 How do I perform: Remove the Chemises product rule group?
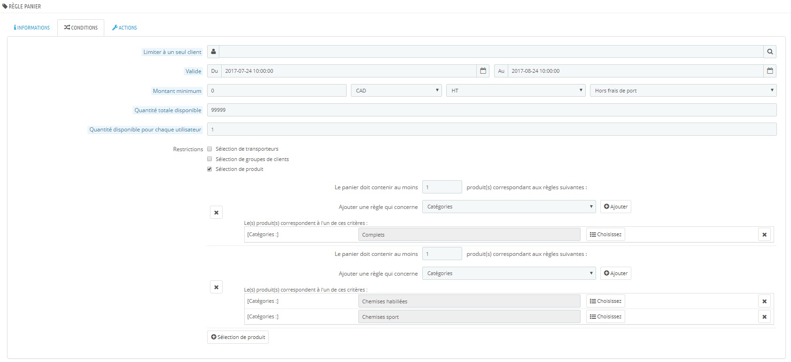click(216, 287)
